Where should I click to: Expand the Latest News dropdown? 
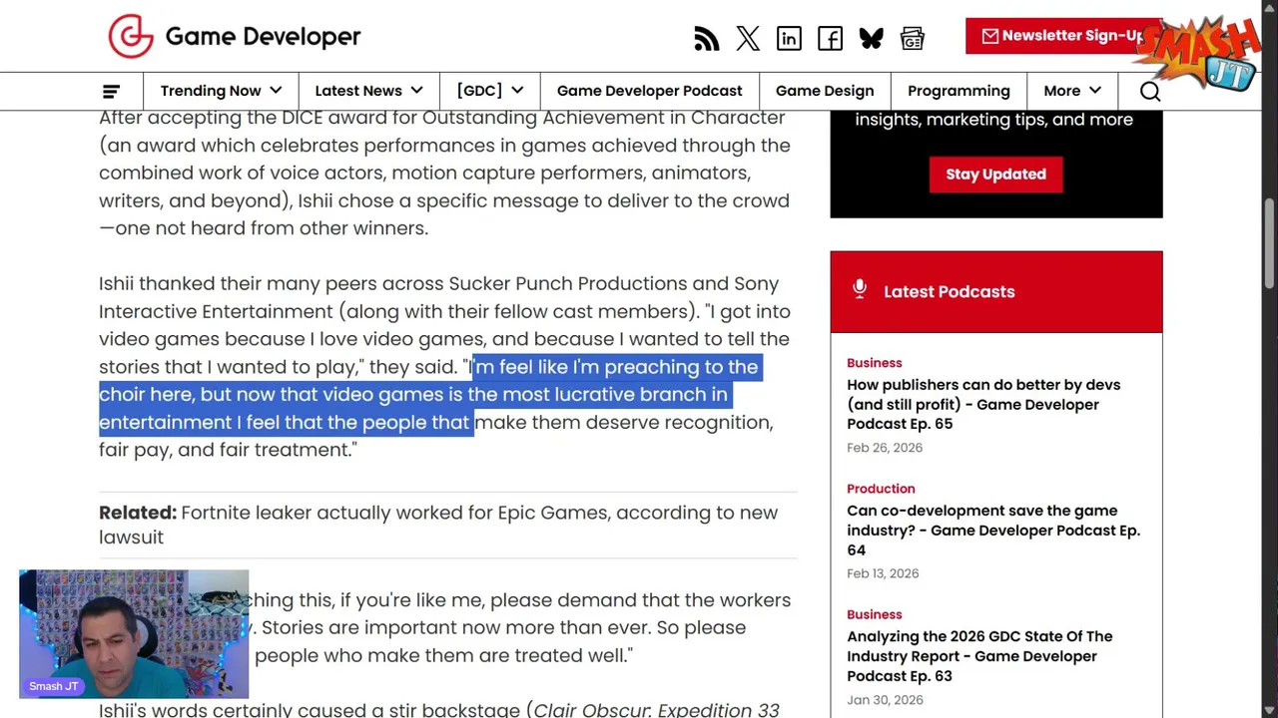(369, 91)
